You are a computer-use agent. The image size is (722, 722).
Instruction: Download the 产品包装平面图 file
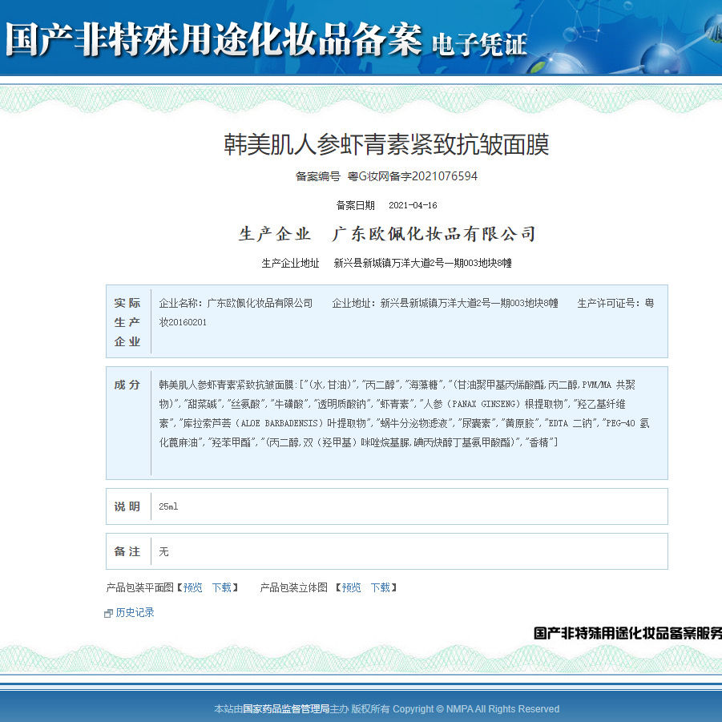[221, 587]
